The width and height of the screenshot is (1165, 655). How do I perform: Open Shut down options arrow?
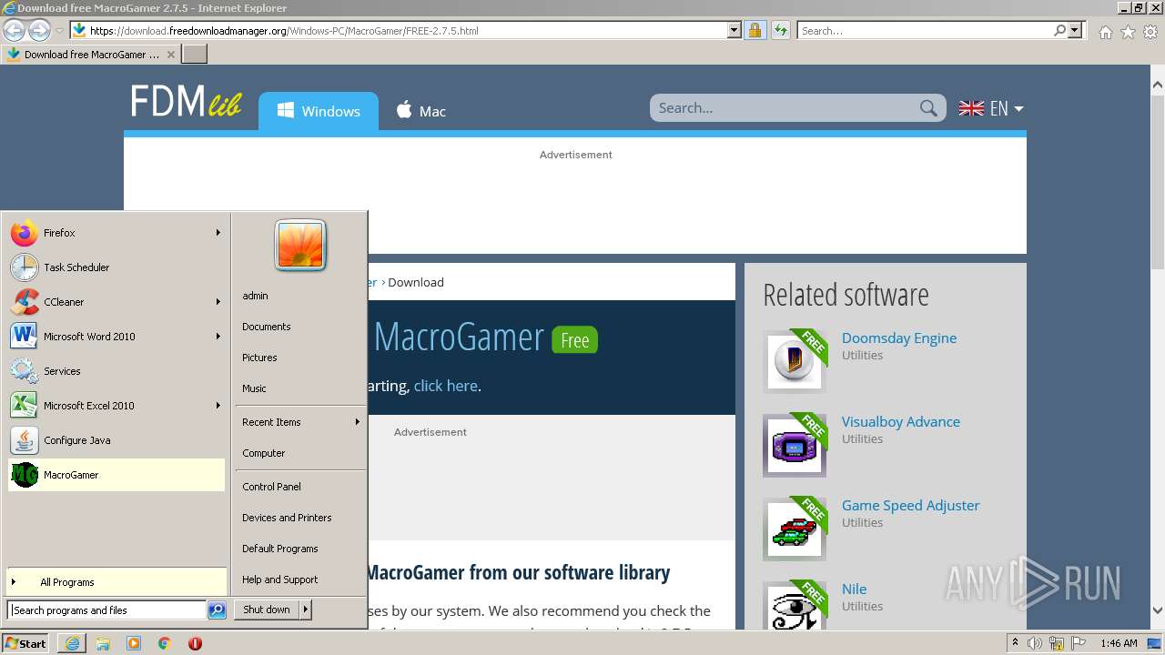click(306, 610)
